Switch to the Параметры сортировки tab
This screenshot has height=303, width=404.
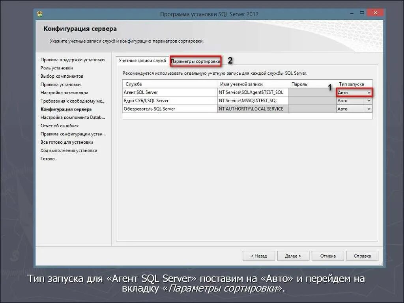coord(195,61)
